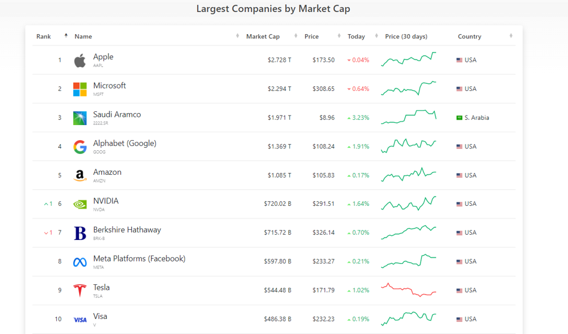
Task: Click the Berkshire Hathaway B logo
Action: coord(80,233)
